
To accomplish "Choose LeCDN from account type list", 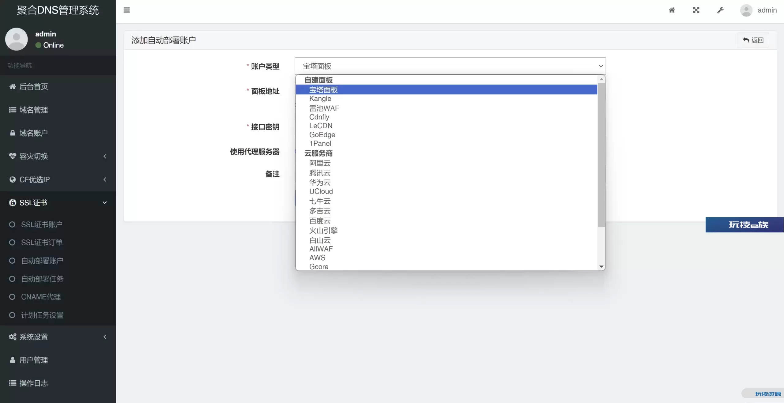I will coord(447,126).
